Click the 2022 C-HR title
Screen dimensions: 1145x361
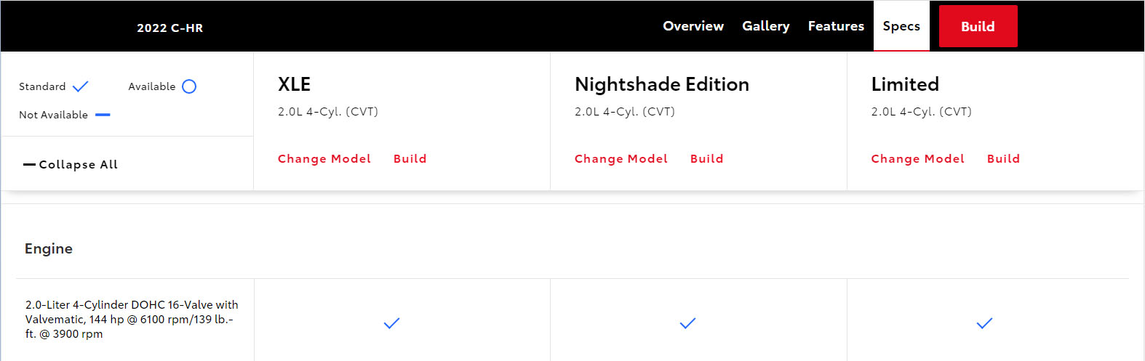pos(170,28)
